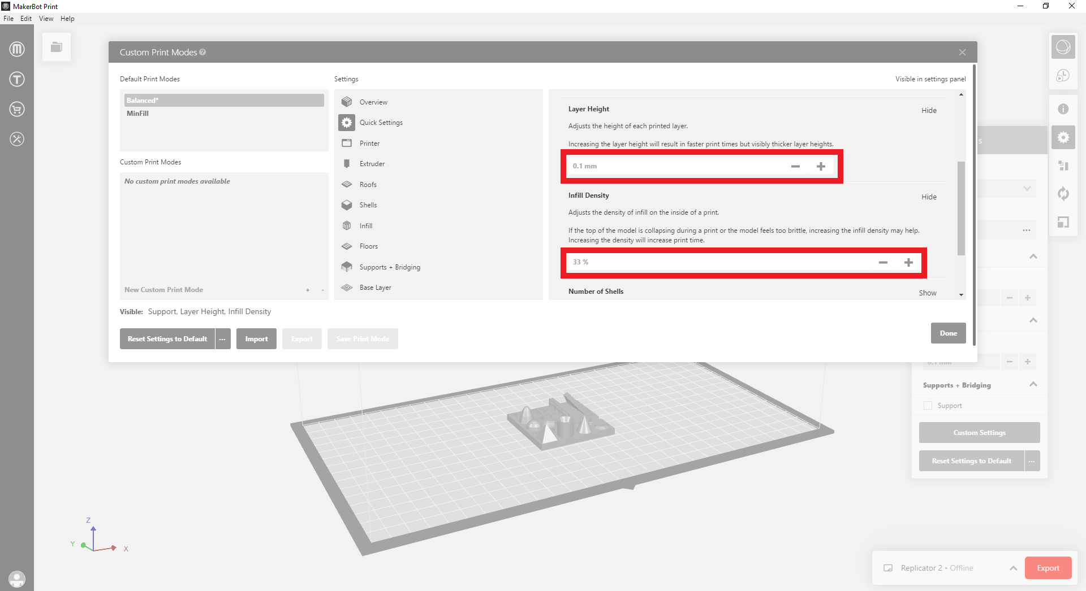Hide Infill Density from the settings panel
The image size is (1086, 591).
tap(929, 197)
